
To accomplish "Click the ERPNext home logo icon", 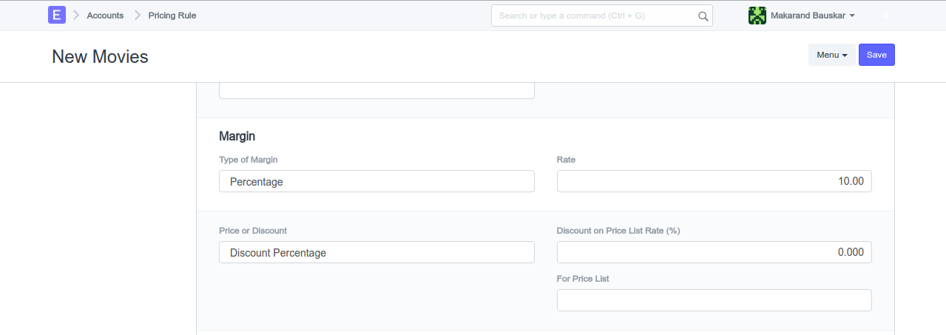I will (57, 15).
